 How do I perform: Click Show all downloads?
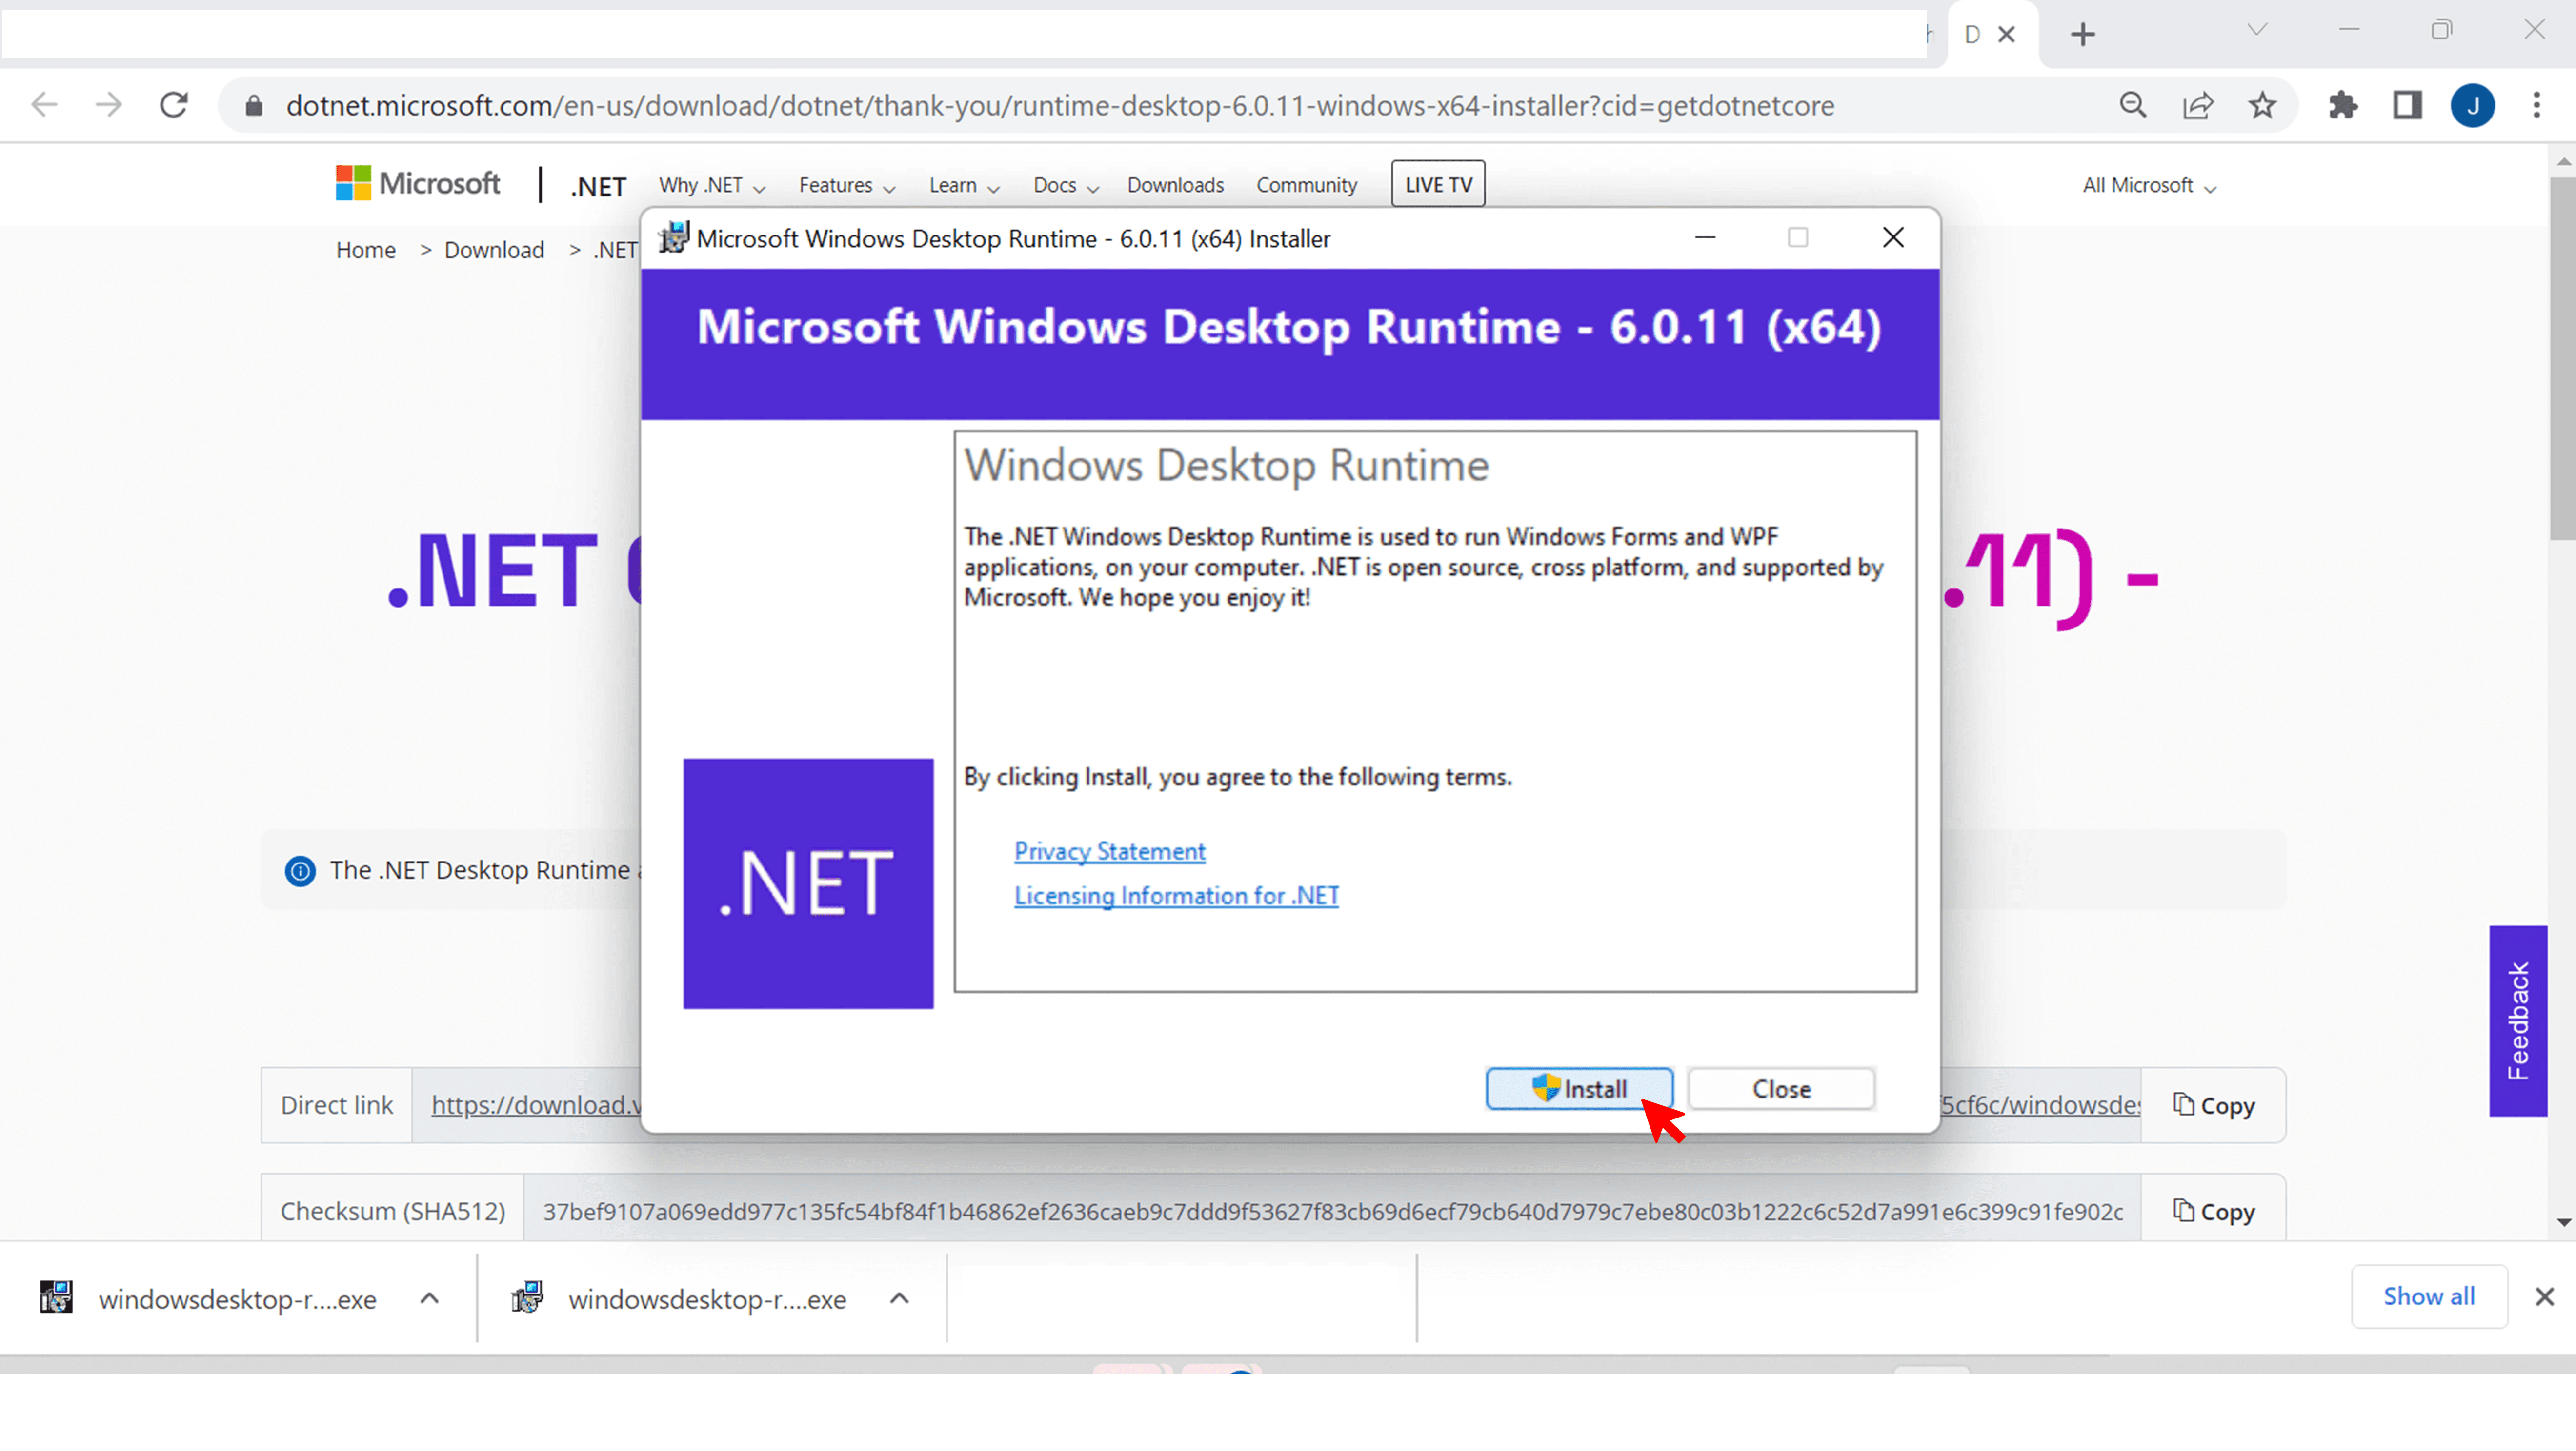coord(2429,1296)
